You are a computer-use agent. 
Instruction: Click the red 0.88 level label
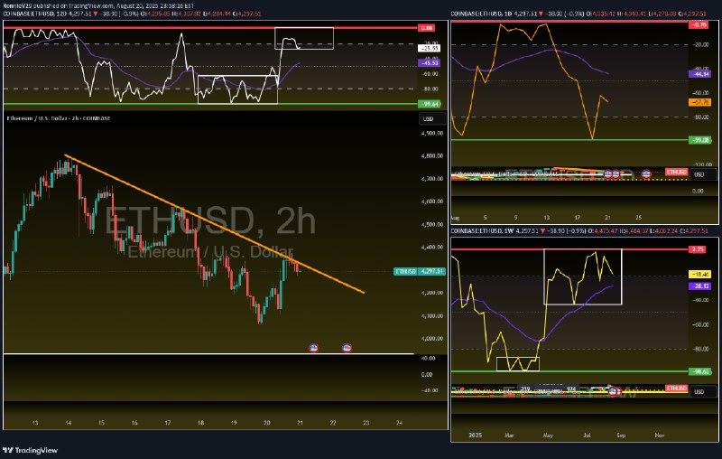(x=426, y=28)
